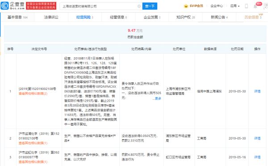Click the 处罚日期 column header
This screenshot has width=268, height=166.
237,49
